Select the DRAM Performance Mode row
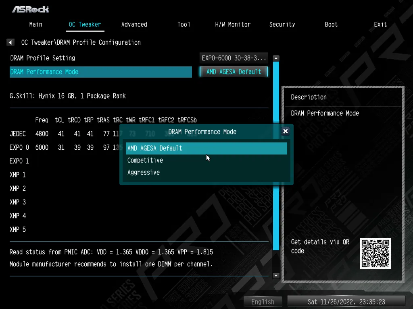Viewport: 413px width, 309px height. pos(100,72)
